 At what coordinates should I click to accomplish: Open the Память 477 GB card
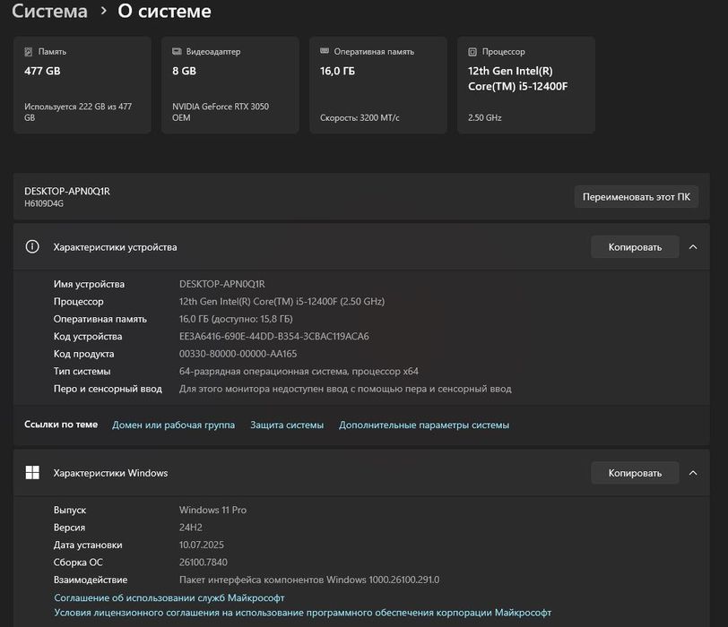82,85
